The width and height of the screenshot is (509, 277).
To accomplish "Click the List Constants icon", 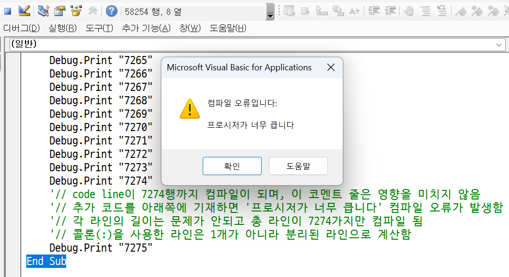I will (x=305, y=11).
